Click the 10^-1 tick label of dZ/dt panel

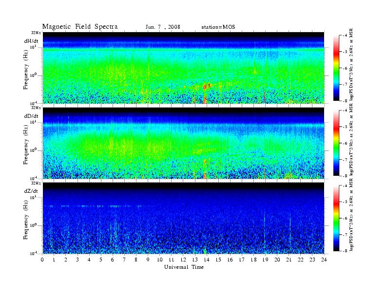33,253
